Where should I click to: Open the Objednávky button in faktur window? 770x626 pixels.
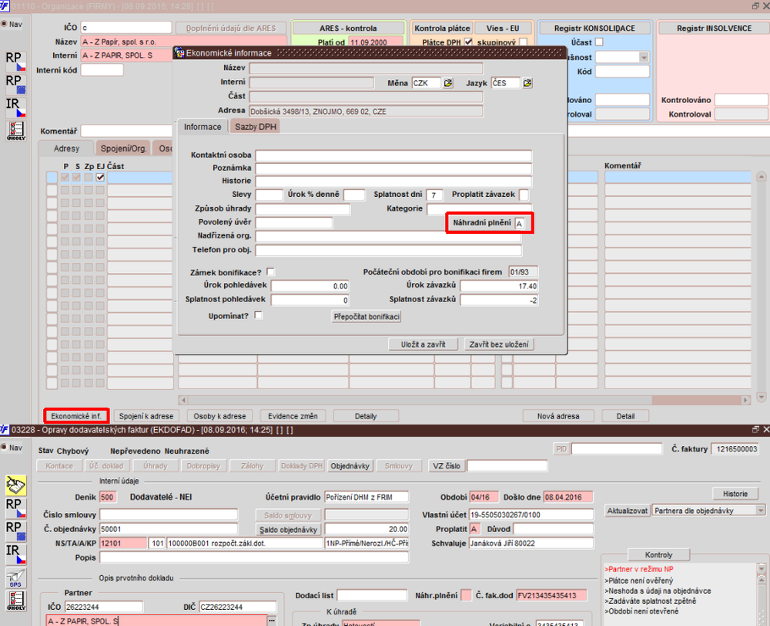pos(350,465)
